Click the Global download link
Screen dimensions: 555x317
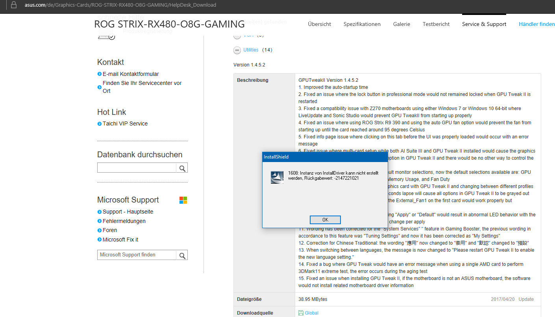[x=312, y=313]
